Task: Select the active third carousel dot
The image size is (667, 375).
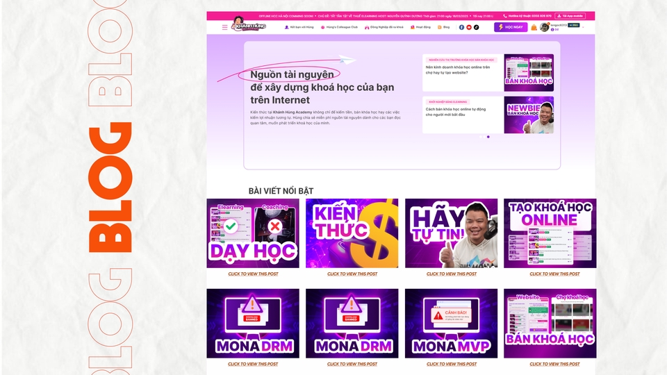Action: (x=488, y=137)
